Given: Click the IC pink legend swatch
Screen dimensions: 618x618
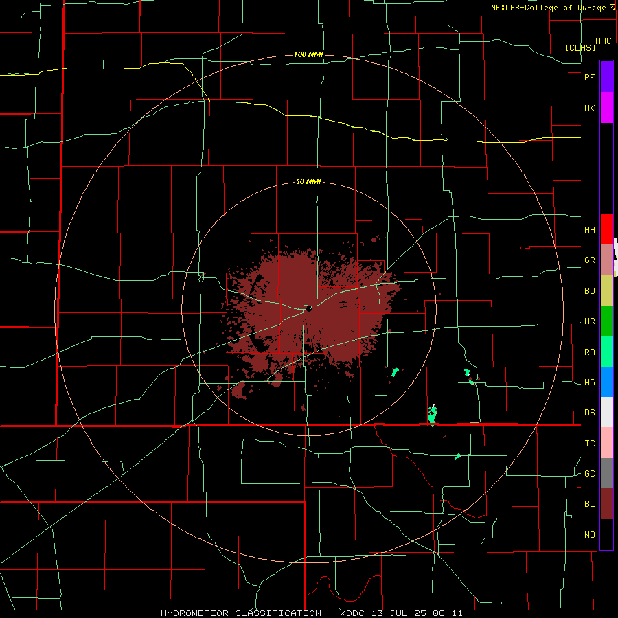Looking at the screenshot, I should coord(606,443).
